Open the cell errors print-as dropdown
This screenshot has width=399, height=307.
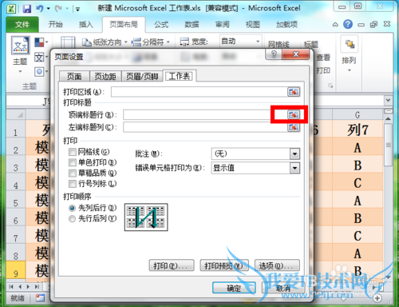294,168
